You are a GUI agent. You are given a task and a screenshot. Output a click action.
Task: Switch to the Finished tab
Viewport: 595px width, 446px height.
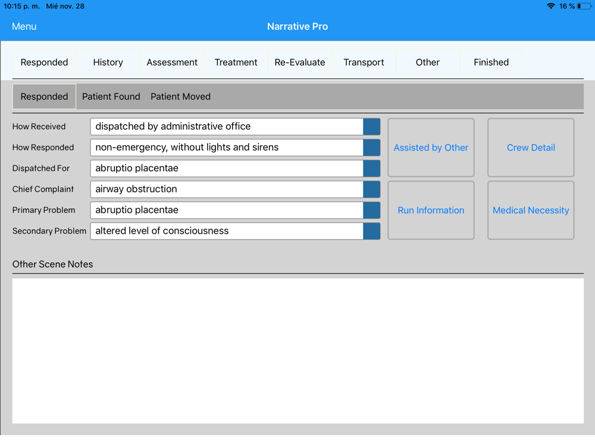coord(491,62)
